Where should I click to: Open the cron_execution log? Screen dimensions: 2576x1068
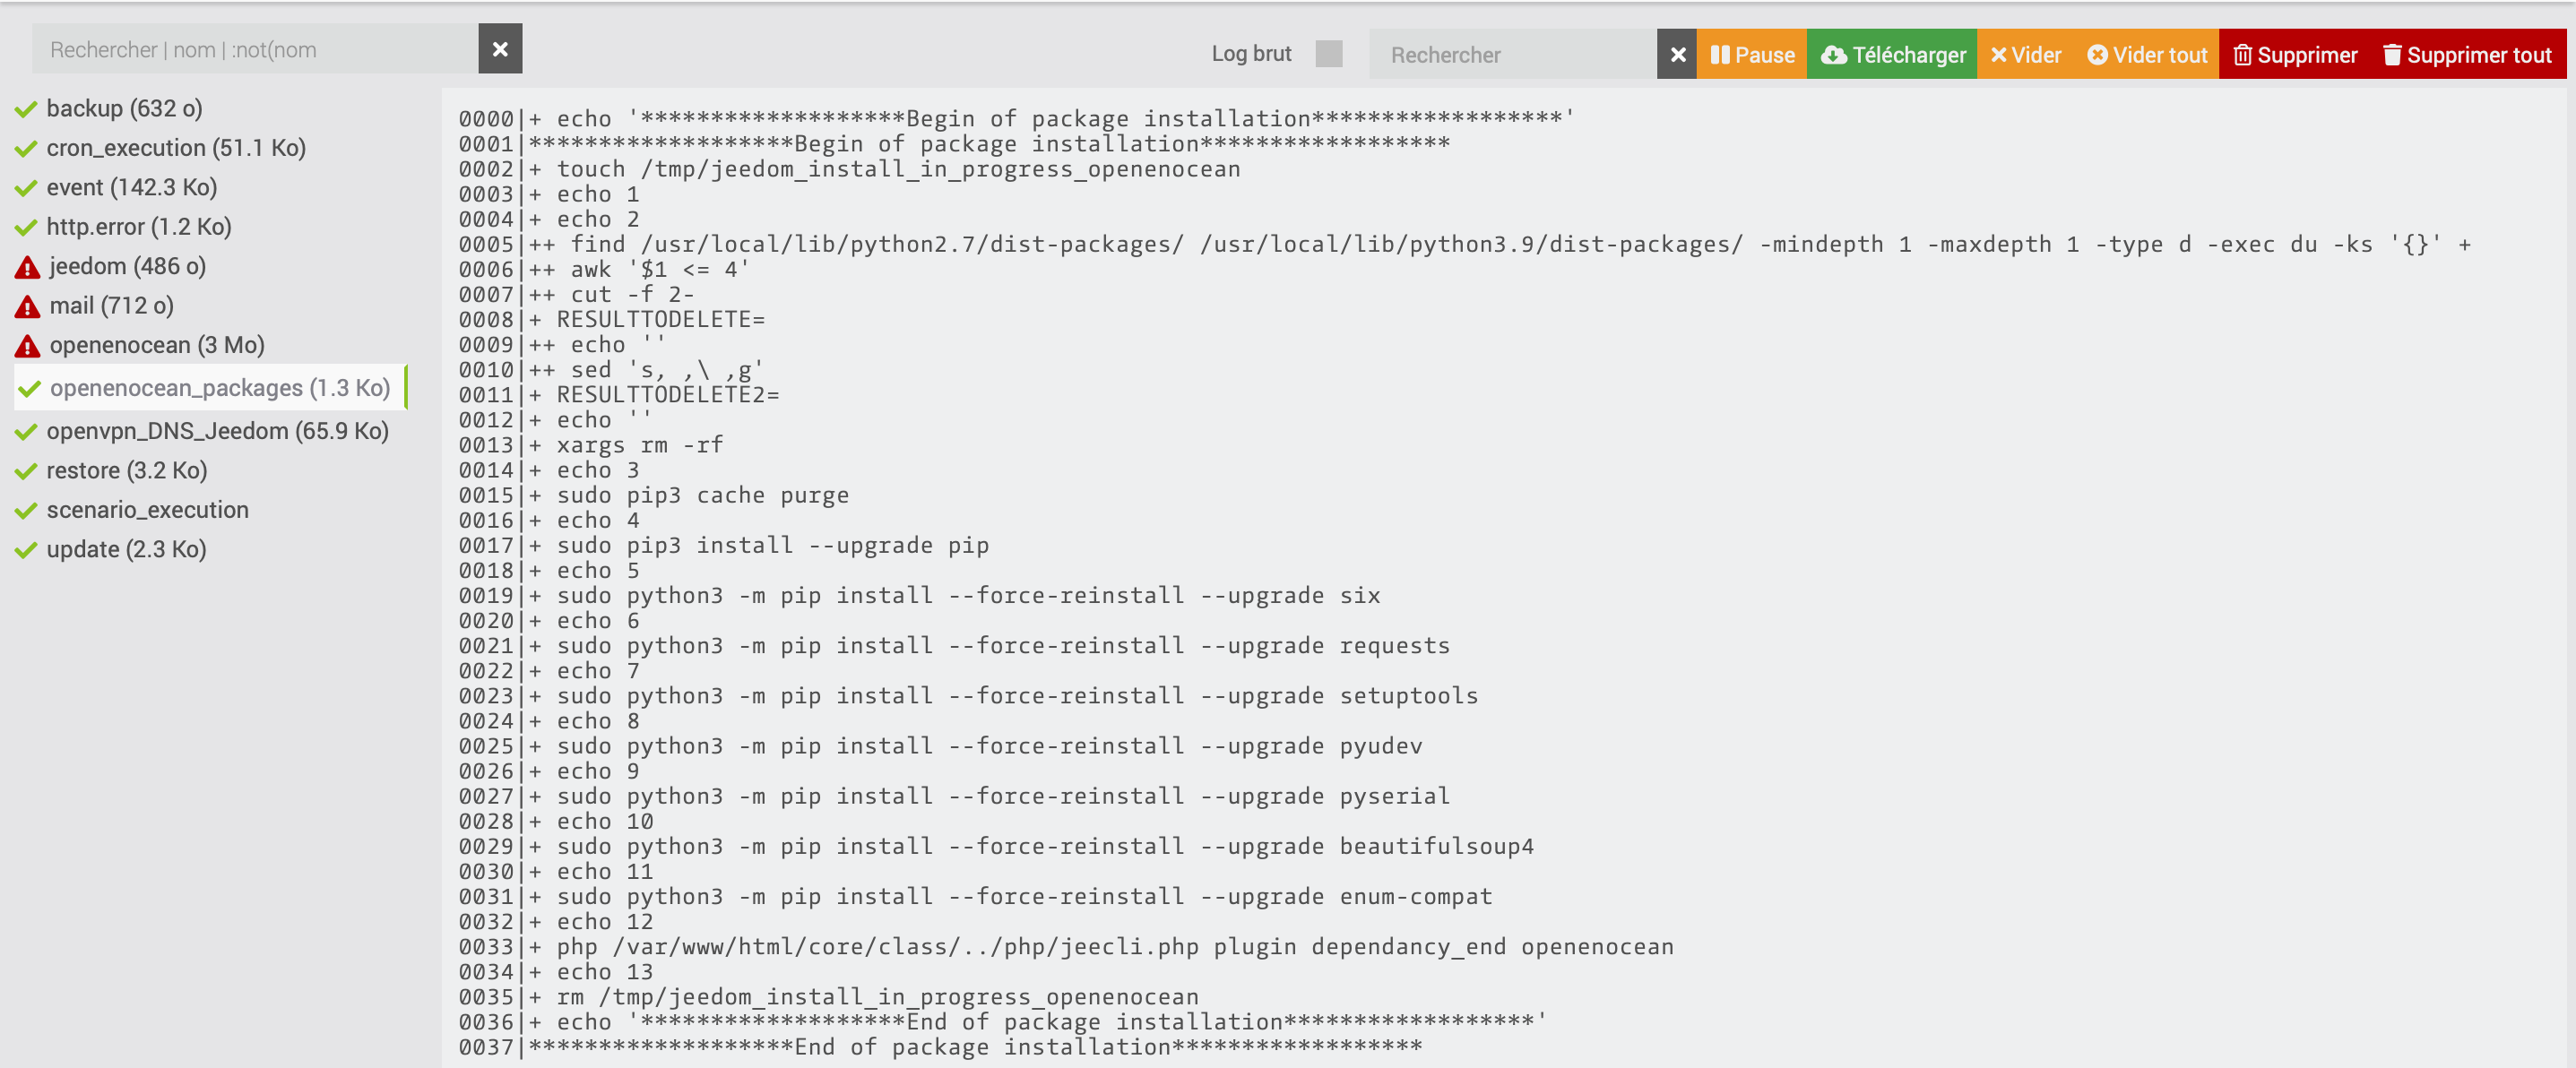pyautogui.click(x=176, y=148)
